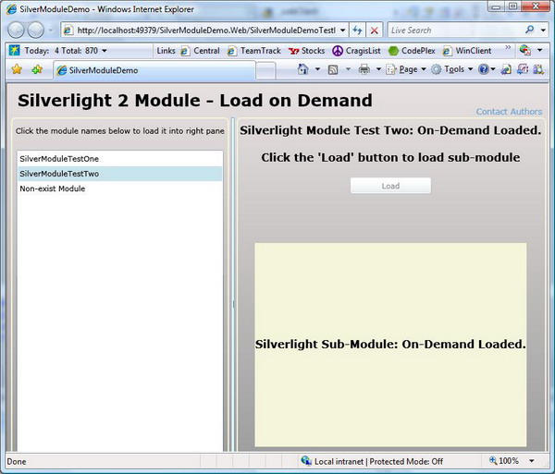This screenshot has width=555, height=474.
Task: Click 'Silverlight Sub-Module: On-Demand Loaded.' text
Action: click(x=390, y=344)
